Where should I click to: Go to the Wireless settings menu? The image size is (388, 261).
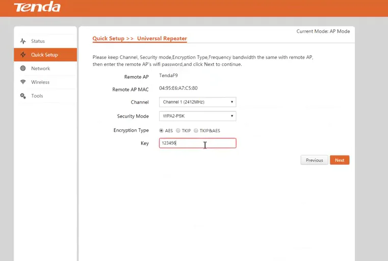(40, 82)
